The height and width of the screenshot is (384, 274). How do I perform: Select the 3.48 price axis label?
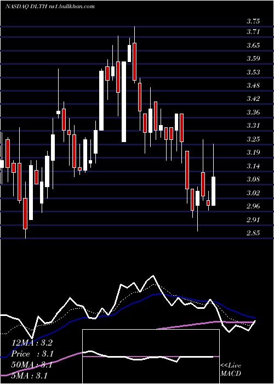[x=253, y=86]
